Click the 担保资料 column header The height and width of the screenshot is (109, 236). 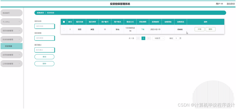[143, 22]
